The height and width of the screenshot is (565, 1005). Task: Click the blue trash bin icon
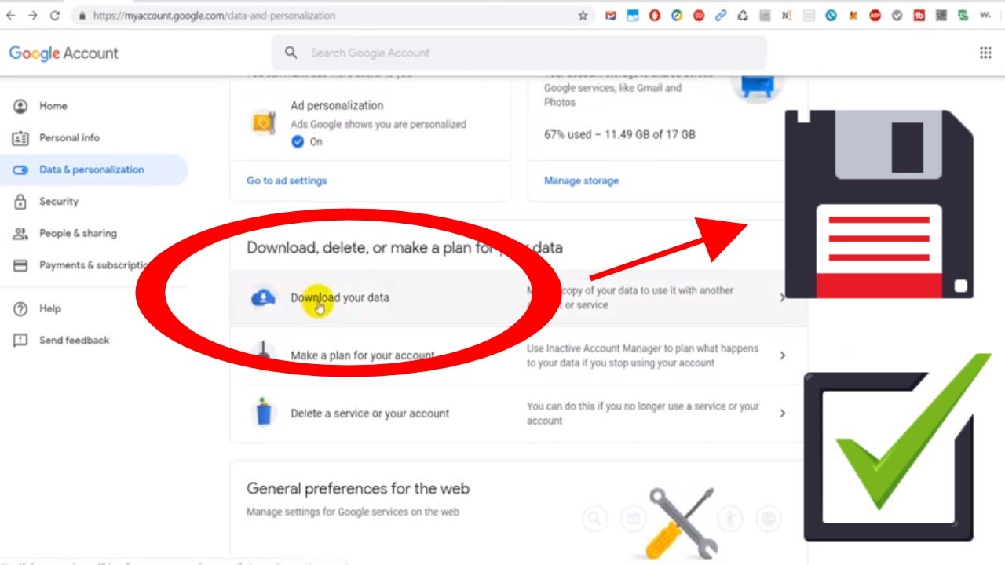(x=264, y=412)
